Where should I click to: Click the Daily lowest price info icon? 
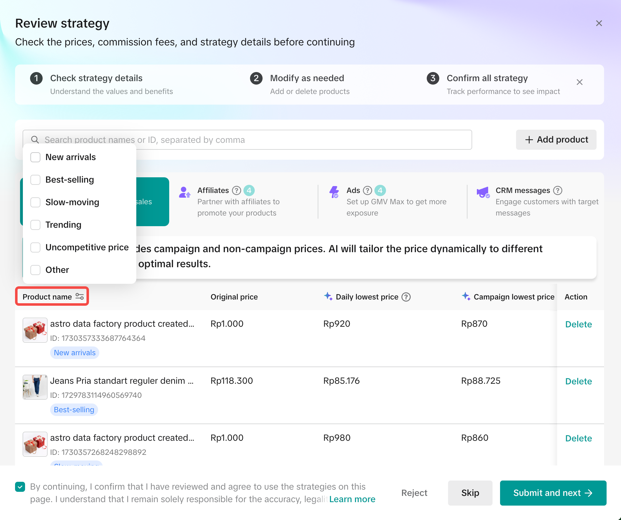tap(406, 297)
